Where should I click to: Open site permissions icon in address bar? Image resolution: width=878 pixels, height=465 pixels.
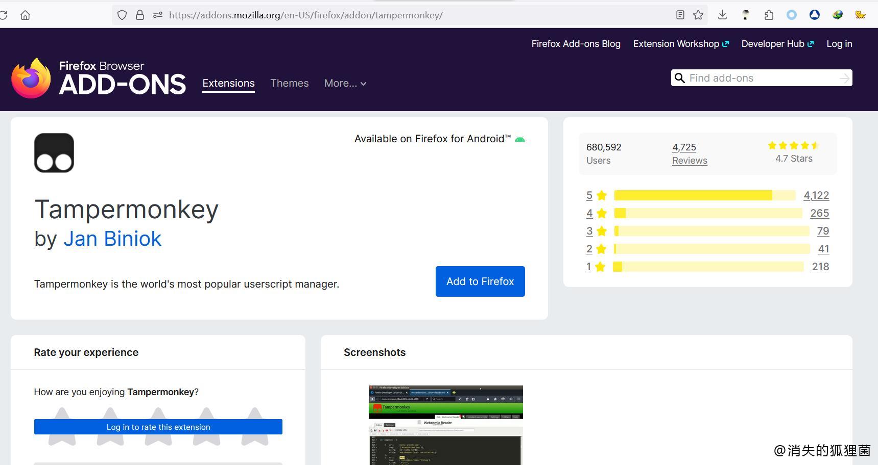point(158,15)
